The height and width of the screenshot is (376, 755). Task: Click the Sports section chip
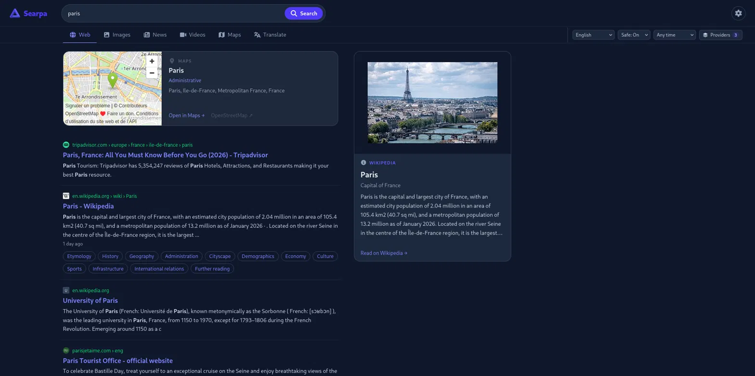(x=75, y=269)
